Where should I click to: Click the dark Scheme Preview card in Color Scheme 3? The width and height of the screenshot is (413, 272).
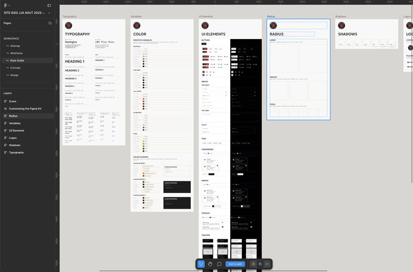(177, 203)
